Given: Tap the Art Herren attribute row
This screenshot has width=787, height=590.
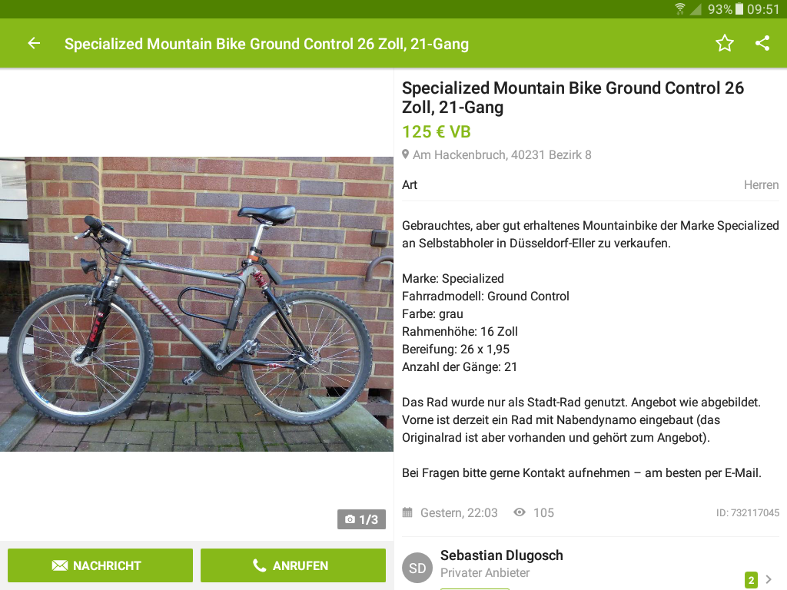Looking at the screenshot, I should coord(590,185).
